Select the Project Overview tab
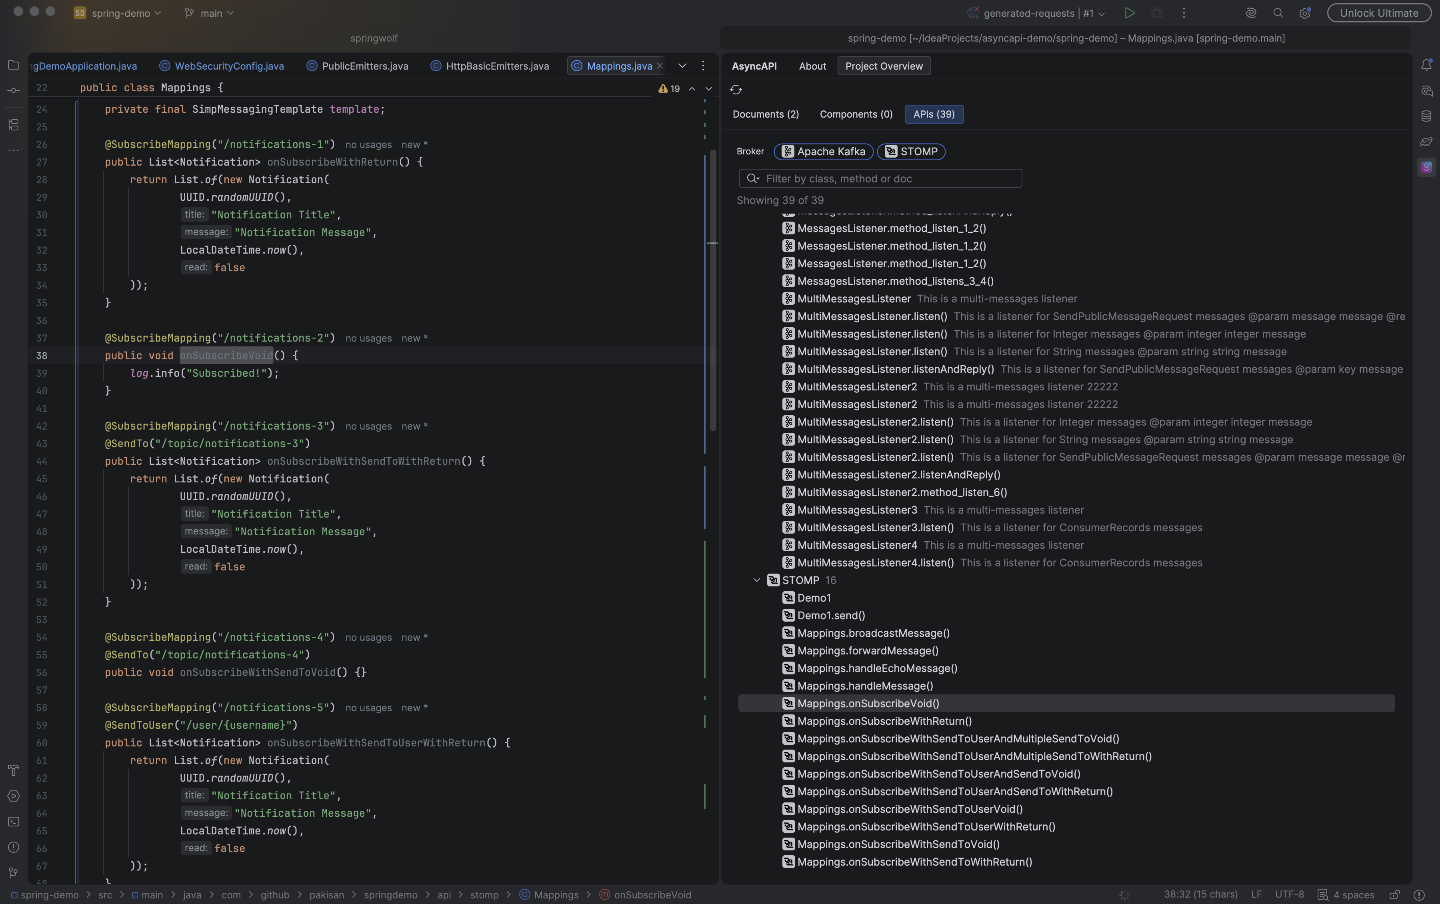The height and width of the screenshot is (904, 1440). point(884,66)
